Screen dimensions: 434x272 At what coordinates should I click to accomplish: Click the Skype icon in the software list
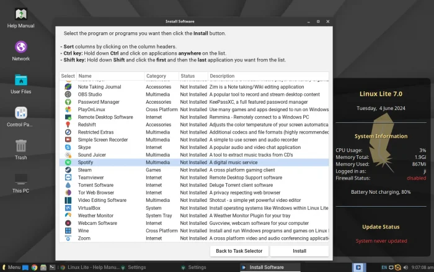coord(68,147)
